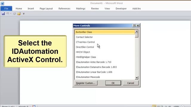Undo the last action

[8, 13]
